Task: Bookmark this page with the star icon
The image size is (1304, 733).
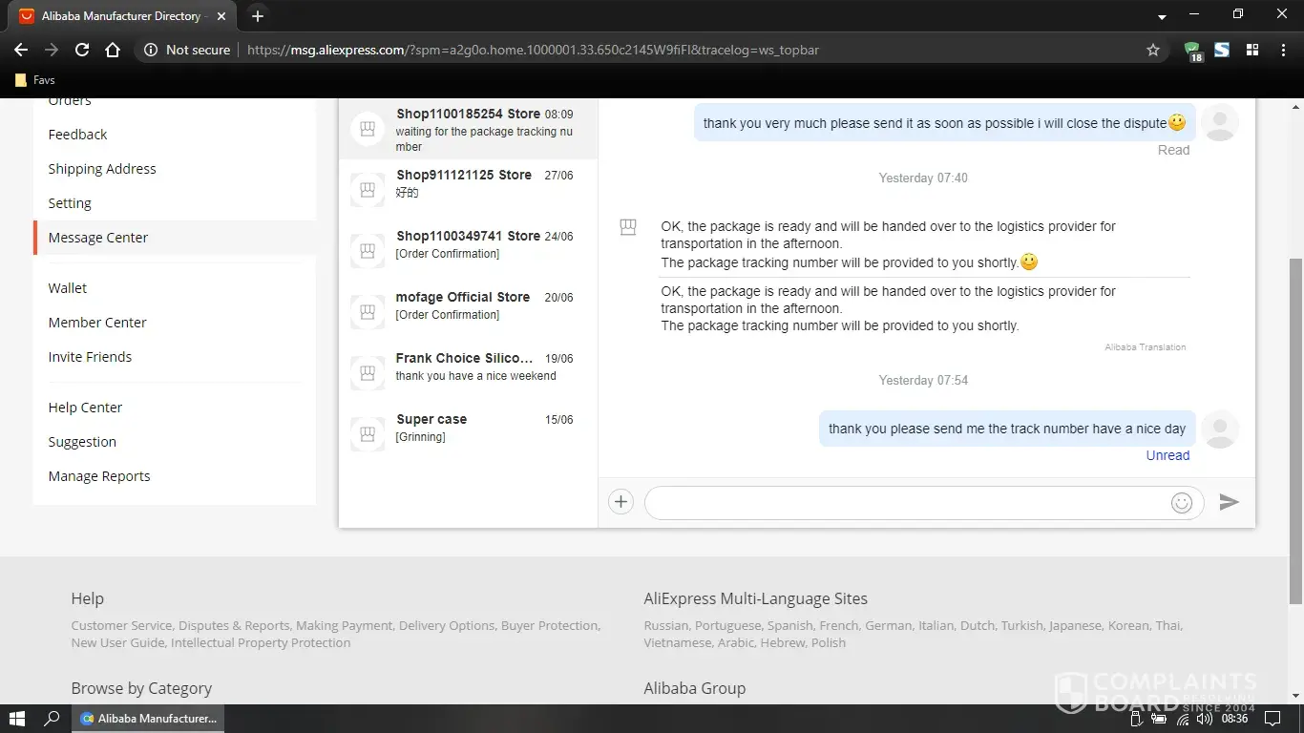Action: 1152,50
